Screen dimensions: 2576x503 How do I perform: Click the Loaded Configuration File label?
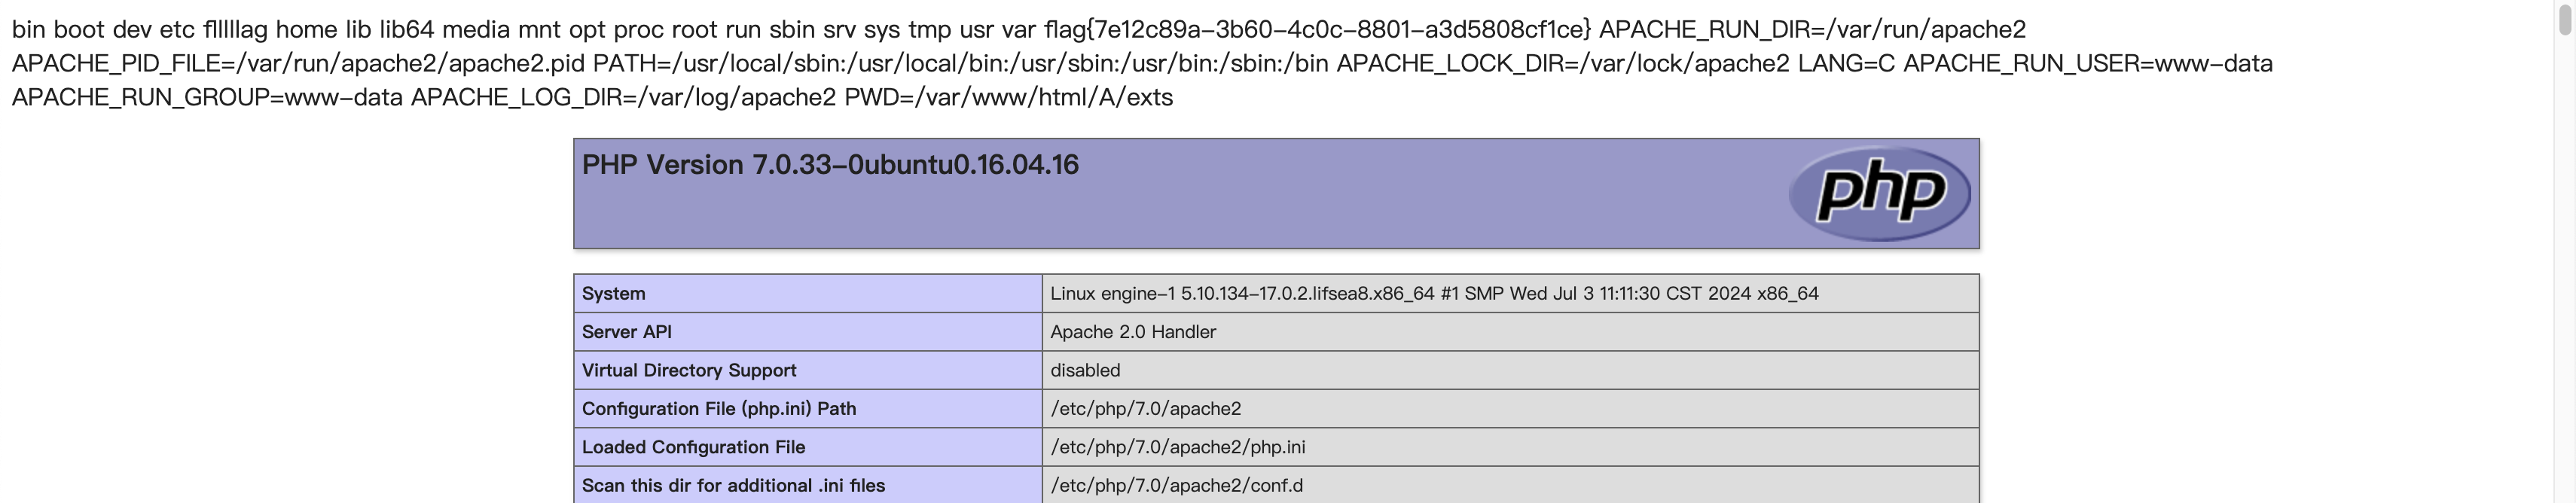click(693, 447)
